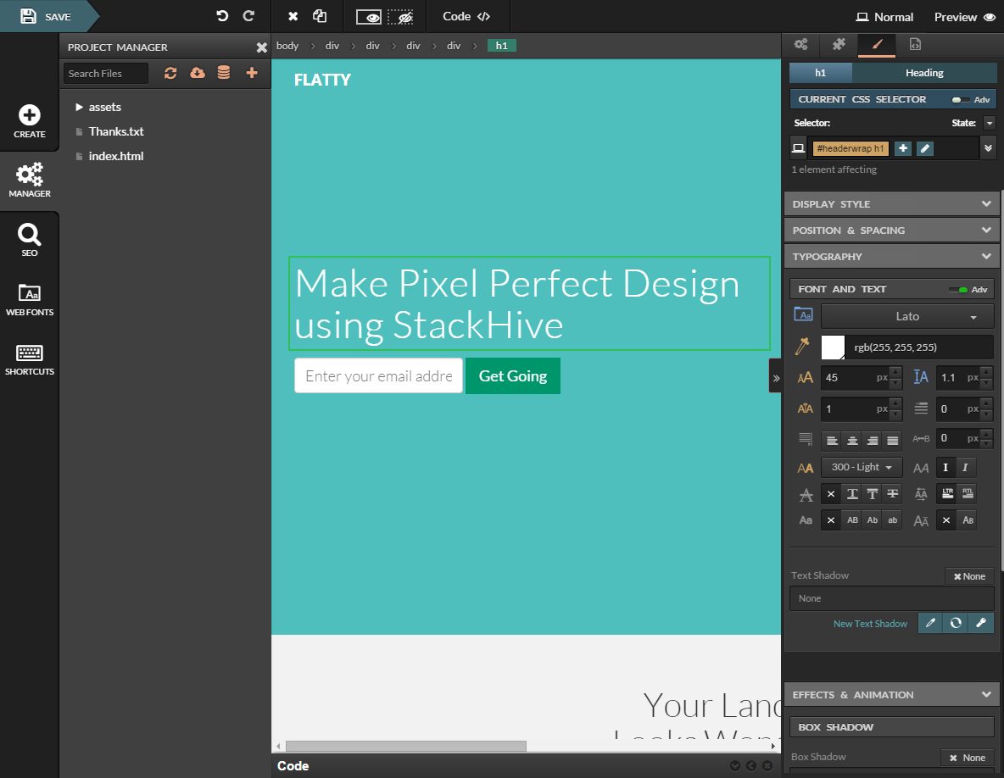Click the duplicate element icon

320,16
